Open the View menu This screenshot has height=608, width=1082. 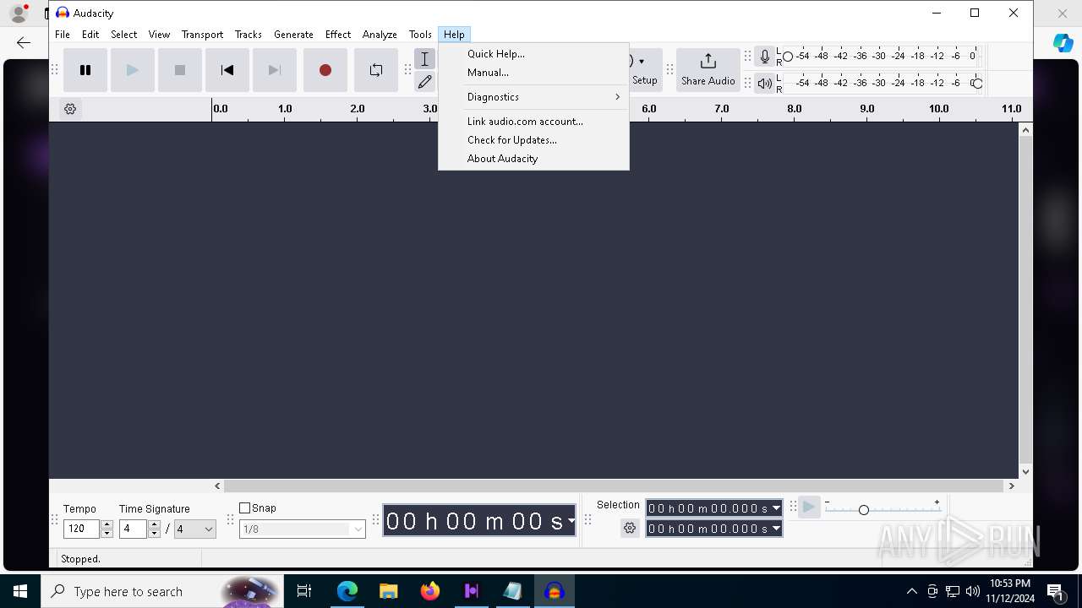[x=159, y=35]
